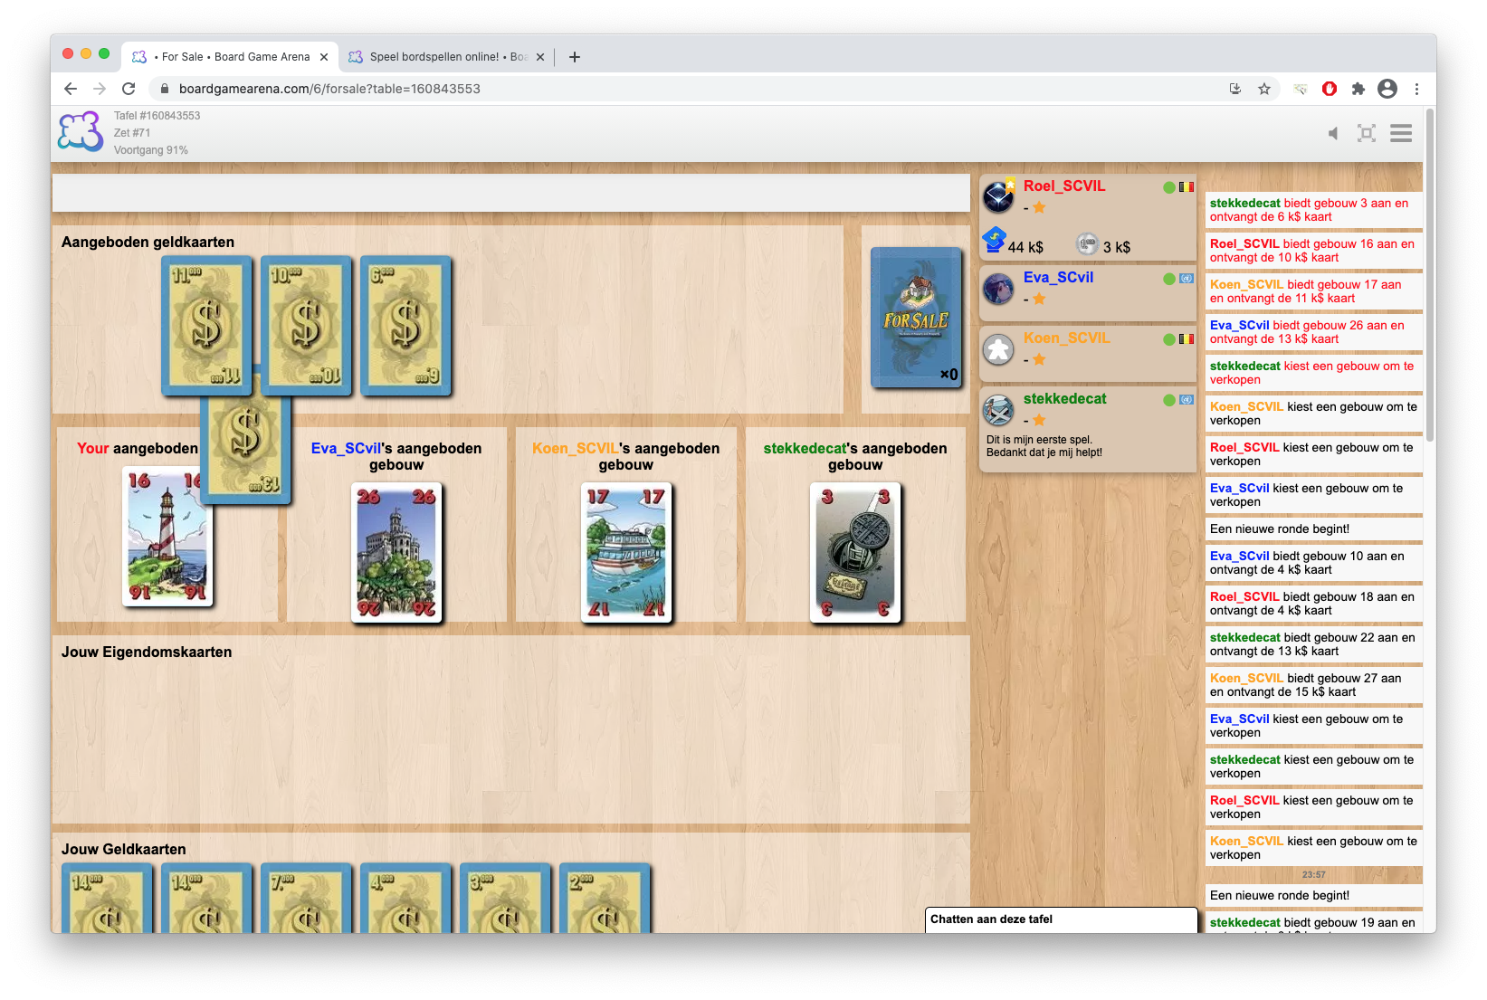Open a new browser tab
Screen dimensions: 1487x1000
pyautogui.click(x=574, y=57)
